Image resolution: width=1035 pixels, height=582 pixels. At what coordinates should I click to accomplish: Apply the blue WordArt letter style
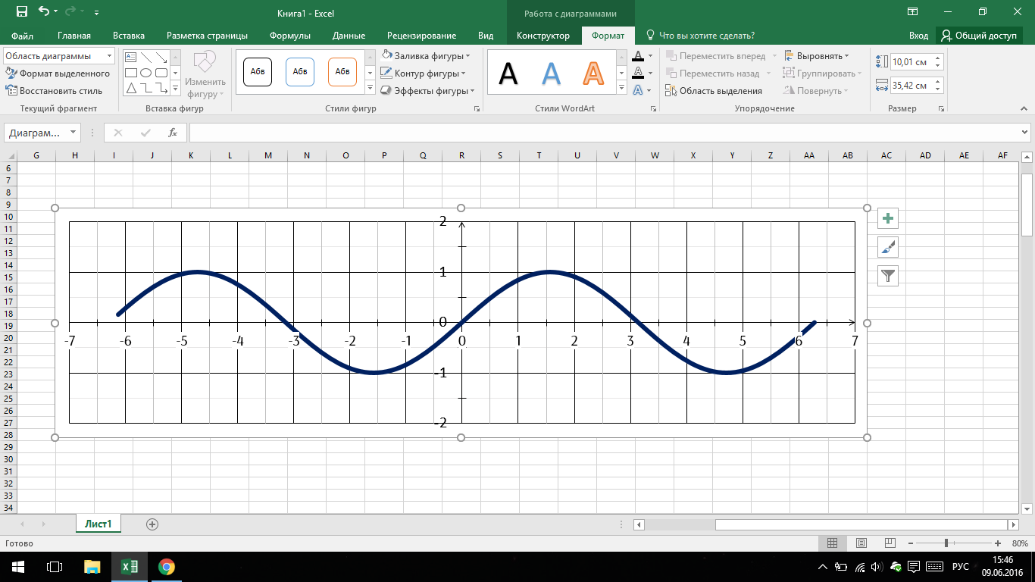coord(551,73)
